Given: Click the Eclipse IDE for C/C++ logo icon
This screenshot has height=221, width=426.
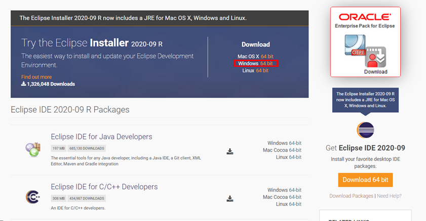Looking at the screenshot, I should tap(33, 197).
